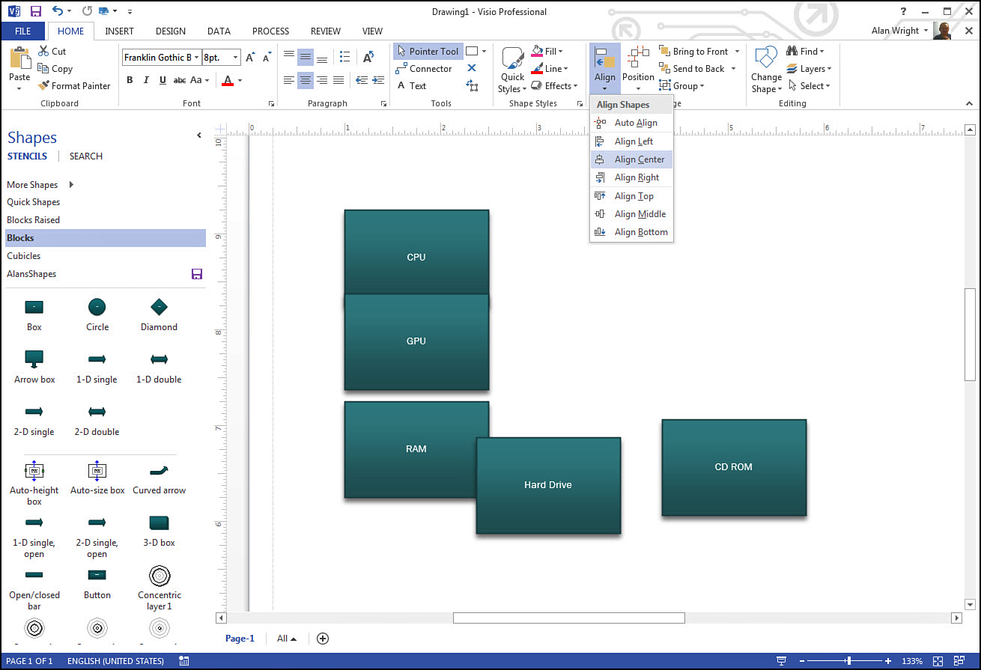Toggle bullet list formatting
981x670 pixels.
click(x=344, y=58)
